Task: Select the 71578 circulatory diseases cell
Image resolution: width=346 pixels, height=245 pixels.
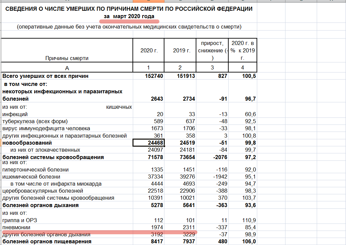Action: tap(149, 157)
